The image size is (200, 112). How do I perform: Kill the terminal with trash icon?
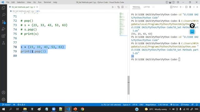[x=190, y=7]
